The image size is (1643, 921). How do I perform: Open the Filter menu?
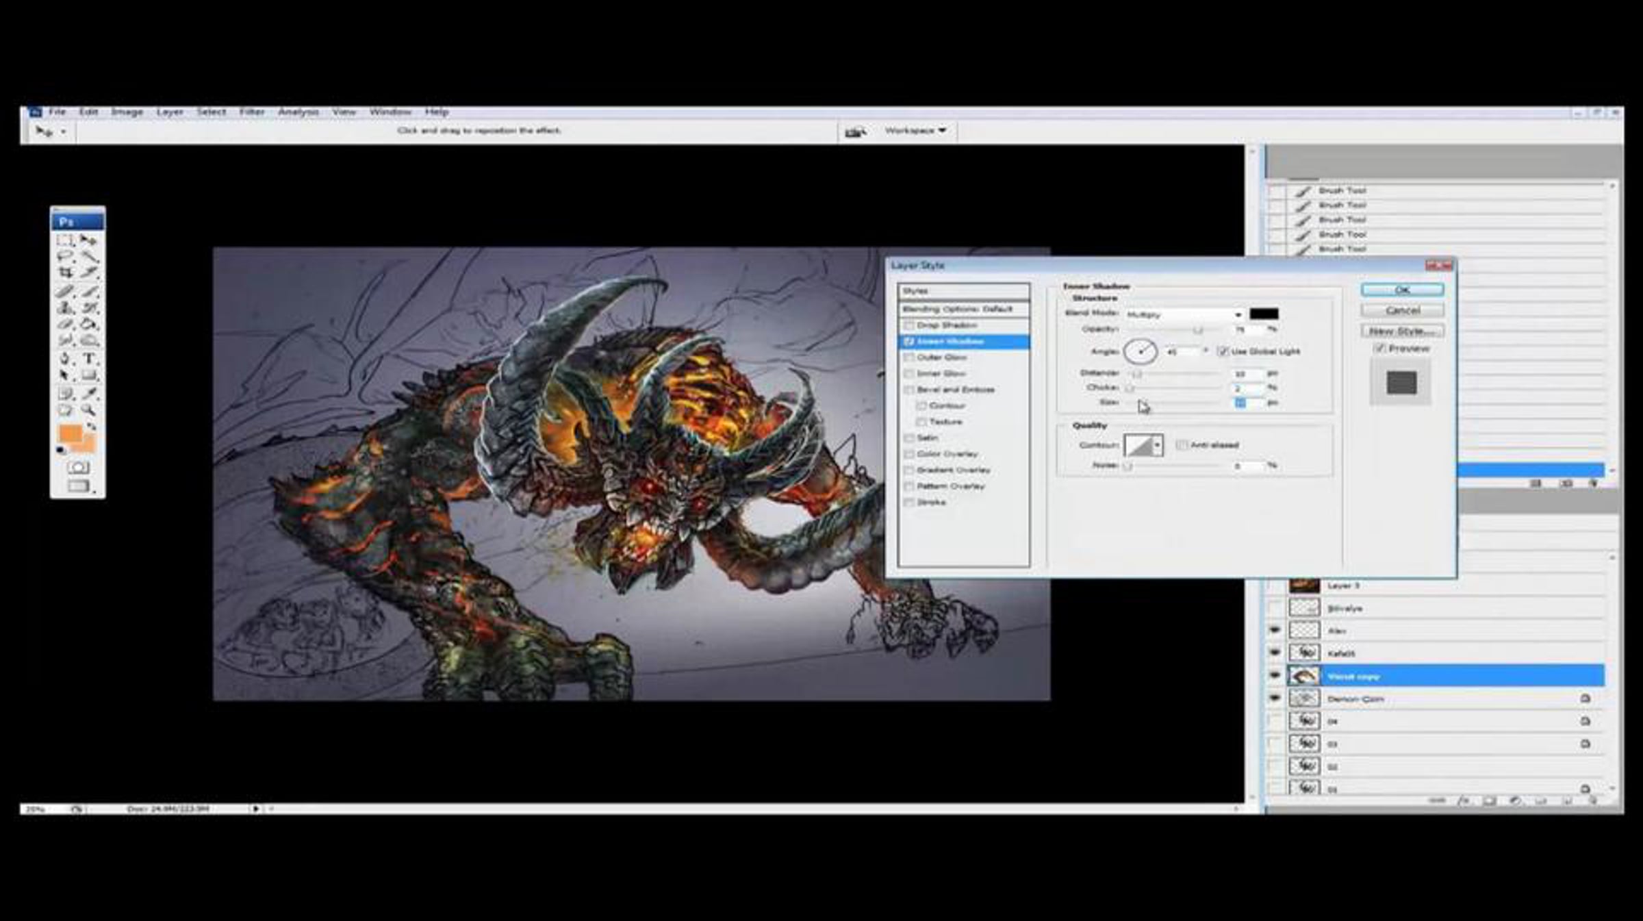point(252,112)
